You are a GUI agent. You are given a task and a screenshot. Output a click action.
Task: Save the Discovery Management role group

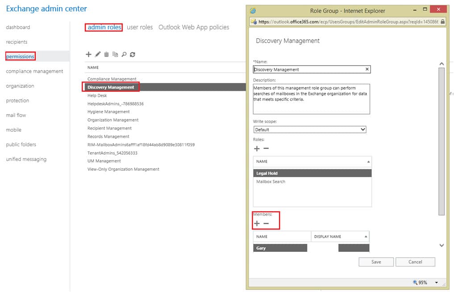(375, 262)
